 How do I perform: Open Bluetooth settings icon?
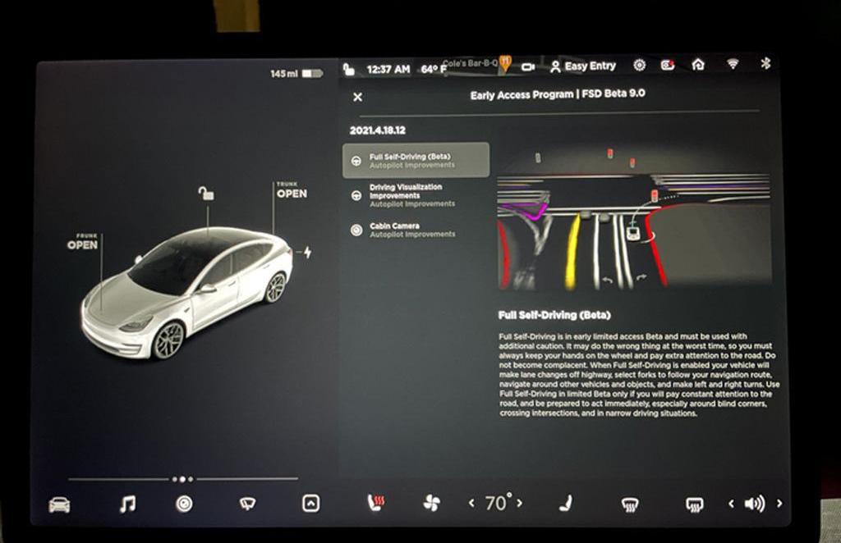click(x=766, y=63)
